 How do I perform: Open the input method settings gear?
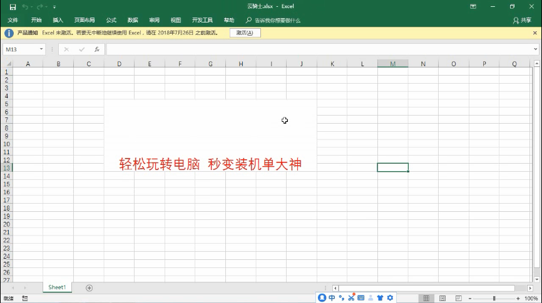(391, 297)
